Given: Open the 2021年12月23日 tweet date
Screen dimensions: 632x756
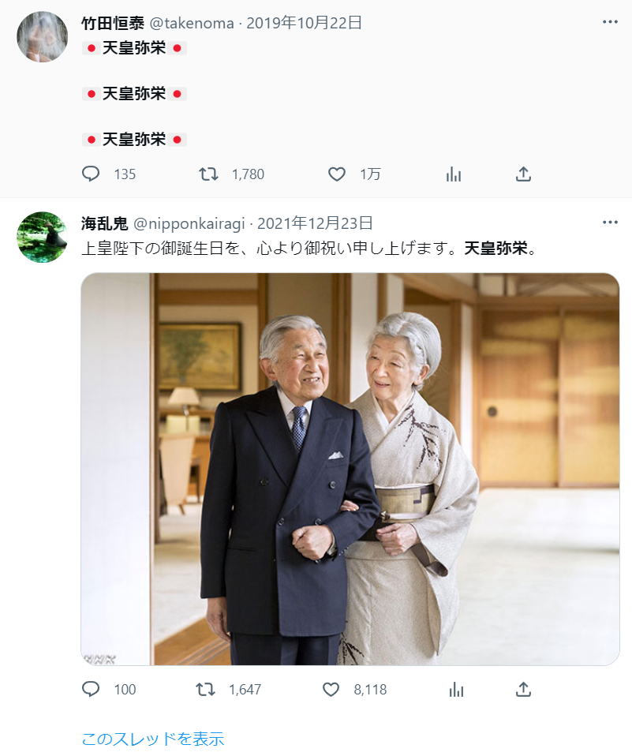Looking at the screenshot, I should pyautogui.click(x=315, y=223).
